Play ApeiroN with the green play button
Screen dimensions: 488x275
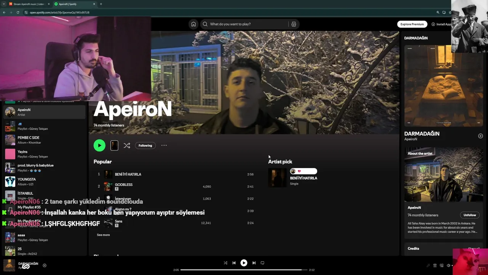tap(100, 146)
